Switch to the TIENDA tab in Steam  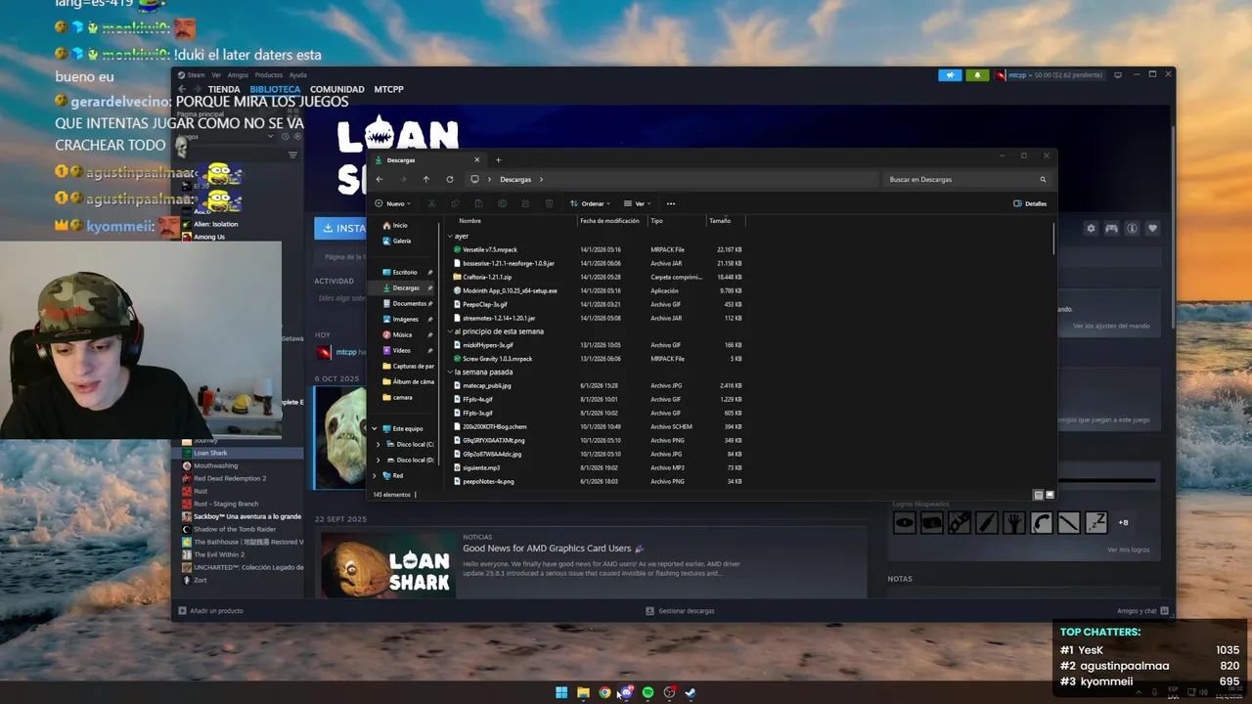tap(224, 89)
